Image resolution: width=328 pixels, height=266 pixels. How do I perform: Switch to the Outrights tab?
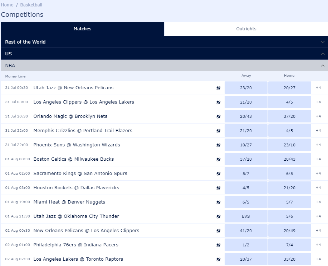click(x=246, y=29)
